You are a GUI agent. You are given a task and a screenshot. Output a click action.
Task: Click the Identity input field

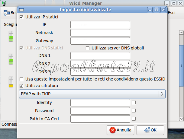pyautogui.click(x=100, y=103)
